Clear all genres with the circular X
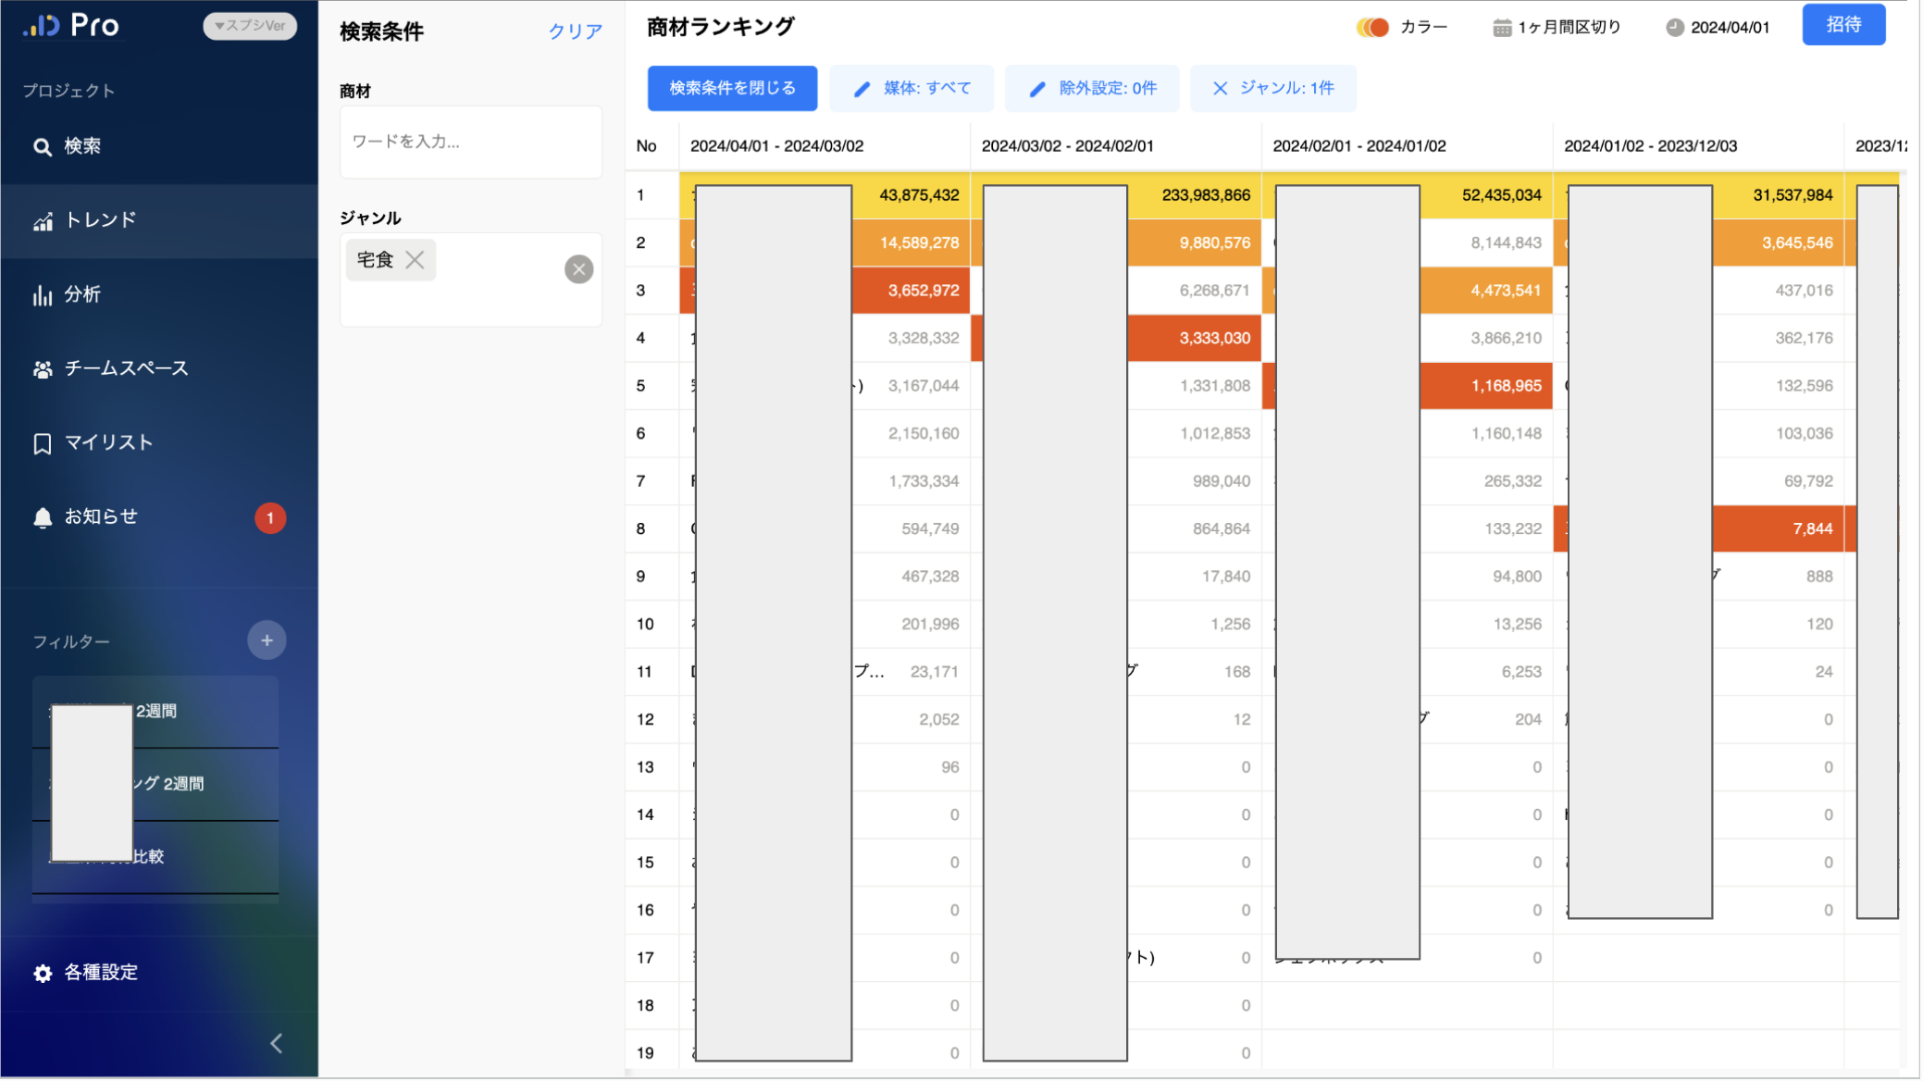This screenshot has height=1081, width=1923. point(579,269)
